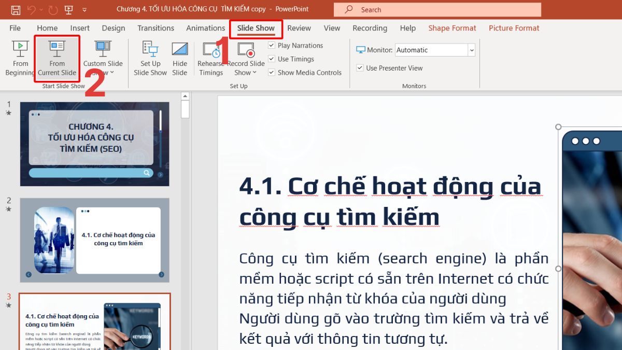
Task: Switch to the Animations tab
Action: point(205,28)
